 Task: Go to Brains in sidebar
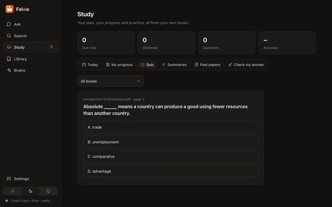coord(30,70)
